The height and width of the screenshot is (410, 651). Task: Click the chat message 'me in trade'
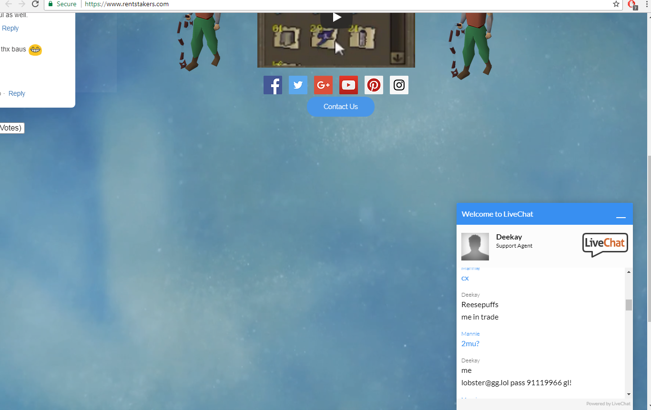480,317
